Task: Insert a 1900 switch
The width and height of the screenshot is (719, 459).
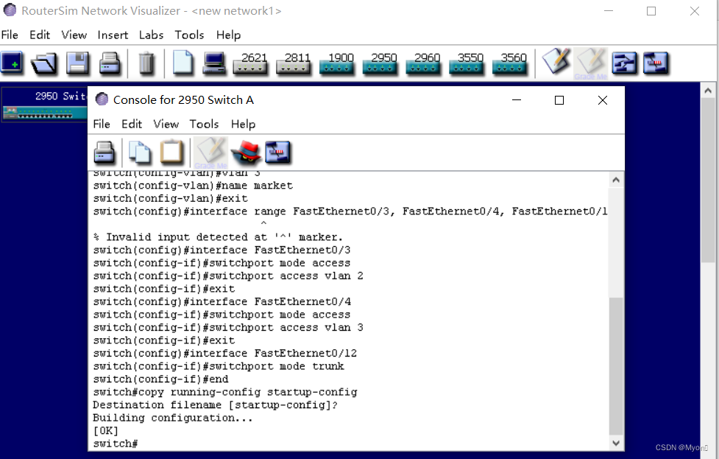Action: 336,63
